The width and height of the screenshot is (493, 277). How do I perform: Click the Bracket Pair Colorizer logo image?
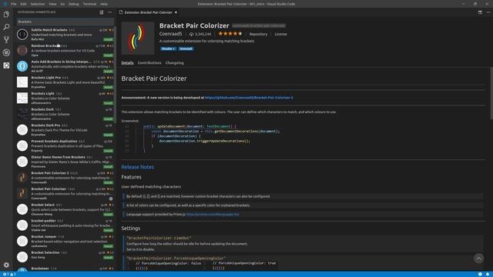(138, 38)
